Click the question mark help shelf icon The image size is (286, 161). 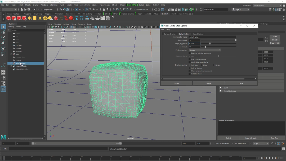(x=113, y=18)
